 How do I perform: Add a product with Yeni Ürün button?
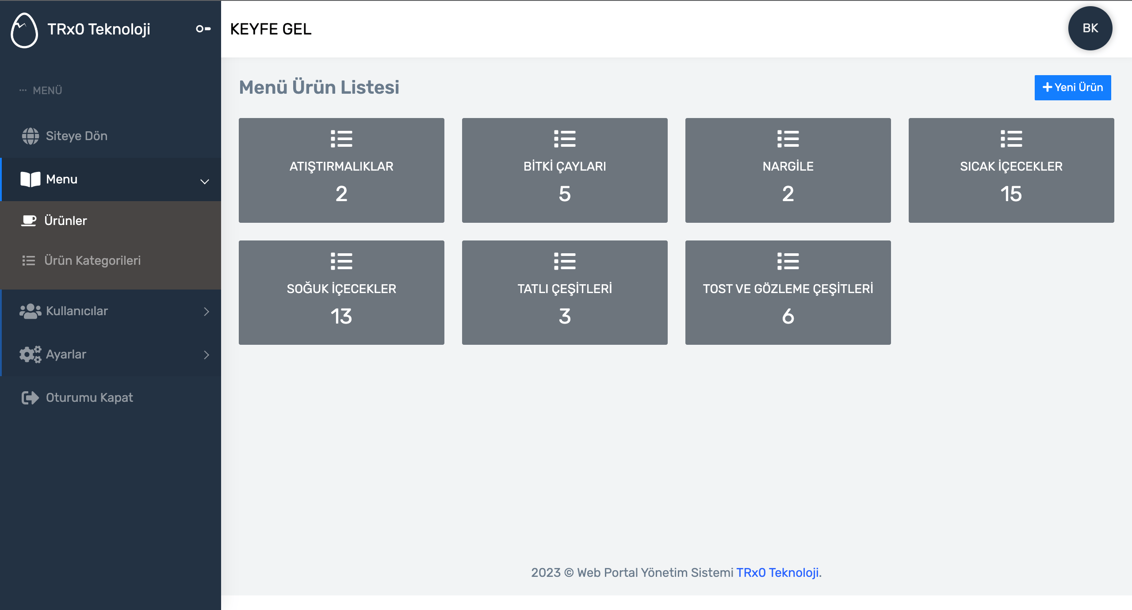pyautogui.click(x=1073, y=88)
